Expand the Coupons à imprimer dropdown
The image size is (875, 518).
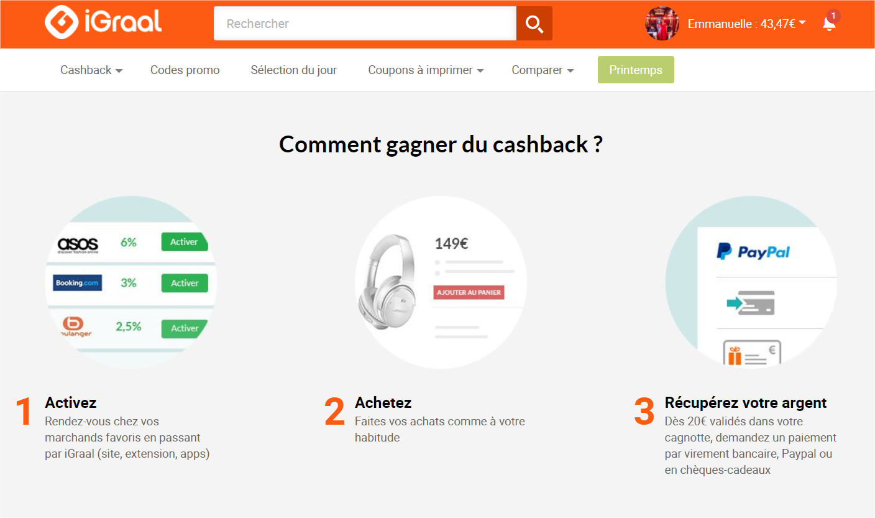pyautogui.click(x=426, y=70)
